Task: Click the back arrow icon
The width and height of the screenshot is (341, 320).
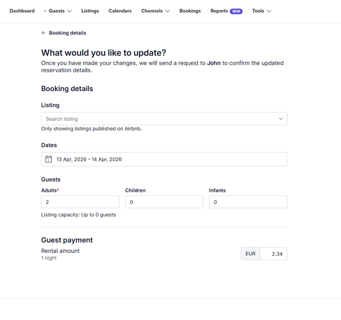Action: [x=43, y=33]
